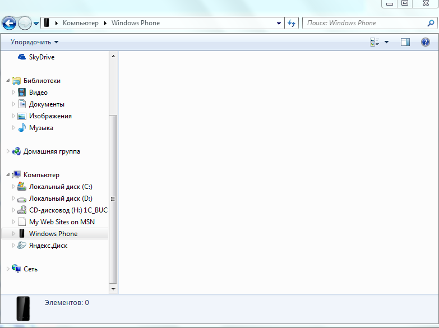Select Windows Phone in the address breadcrumb
This screenshot has width=439, height=328.
coord(136,23)
